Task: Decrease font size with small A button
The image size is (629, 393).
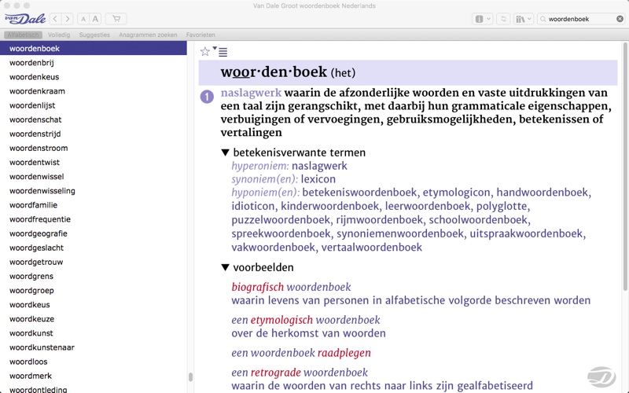Action: pyautogui.click(x=83, y=19)
